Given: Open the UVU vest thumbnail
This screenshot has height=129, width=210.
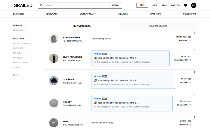Looking at the screenshot, I should tap(54, 123).
